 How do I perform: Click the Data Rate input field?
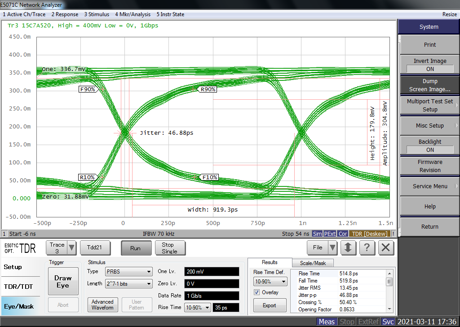(x=212, y=296)
